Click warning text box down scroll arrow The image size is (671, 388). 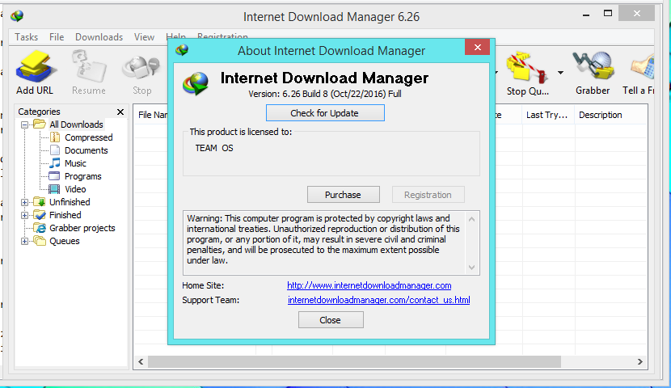[x=471, y=268]
